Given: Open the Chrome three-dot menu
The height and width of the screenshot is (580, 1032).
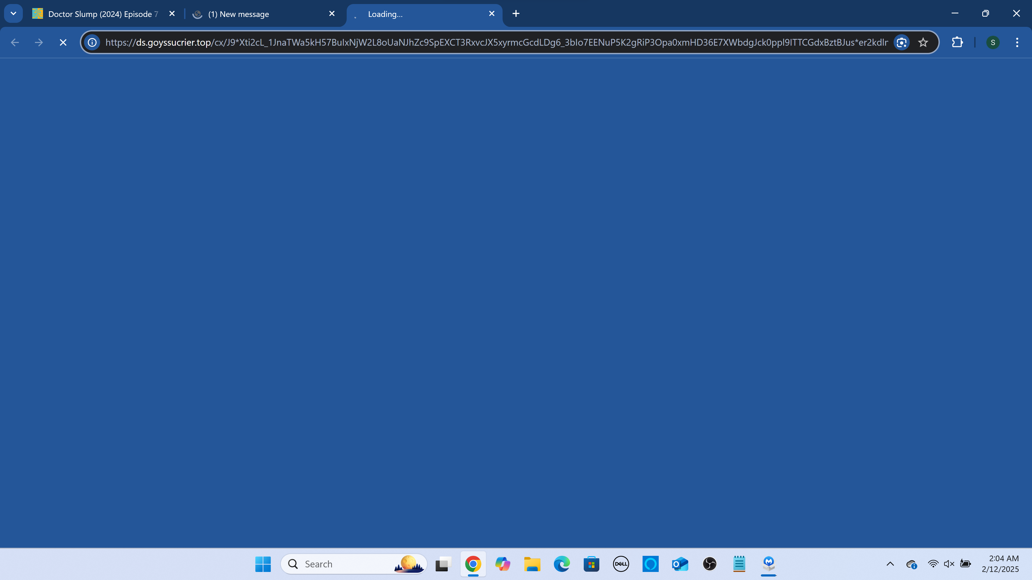Looking at the screenshot, I should (x=1017, y=42).
